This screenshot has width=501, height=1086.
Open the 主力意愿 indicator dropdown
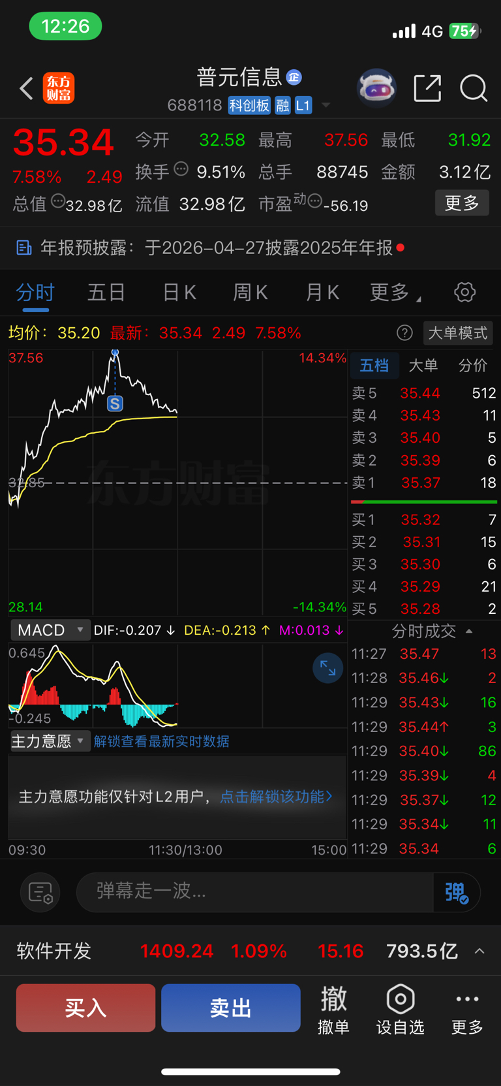click(x=50, y=741)
